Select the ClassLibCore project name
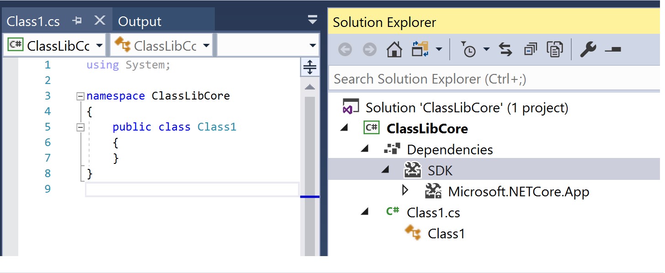665x273 pixels. pos(427,129)
